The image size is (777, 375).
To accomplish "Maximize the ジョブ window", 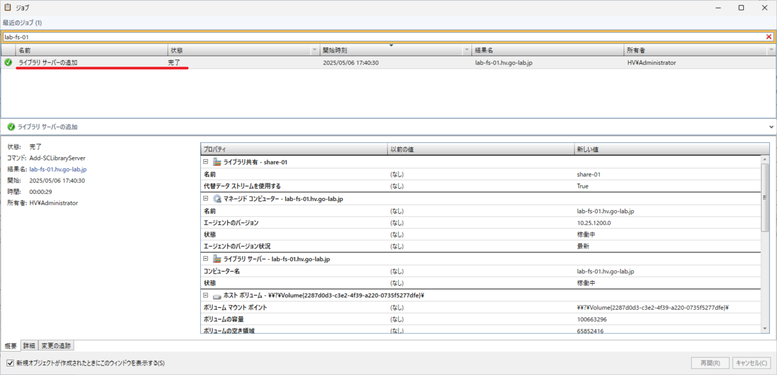I will tap(741, 8).
